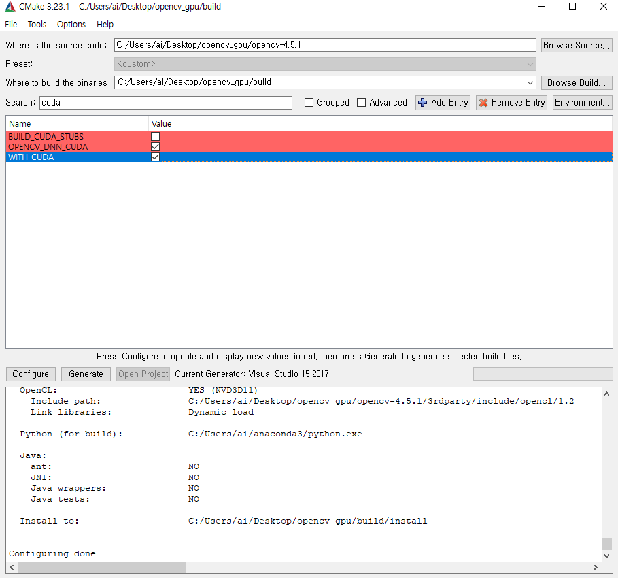This screenshot has width=618, height=578.
Task: Enable the BUILD_CUDA_STUBS checkbox
Action: 155,137
